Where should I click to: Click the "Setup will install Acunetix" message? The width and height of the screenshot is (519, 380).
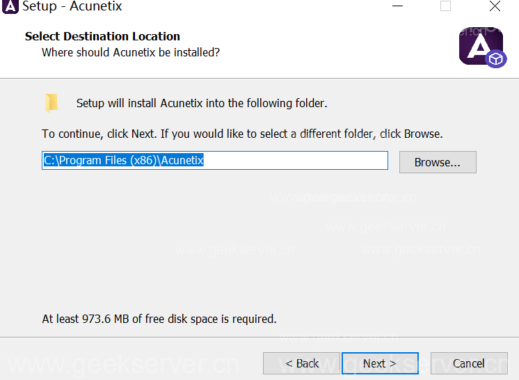click(202, 103)
